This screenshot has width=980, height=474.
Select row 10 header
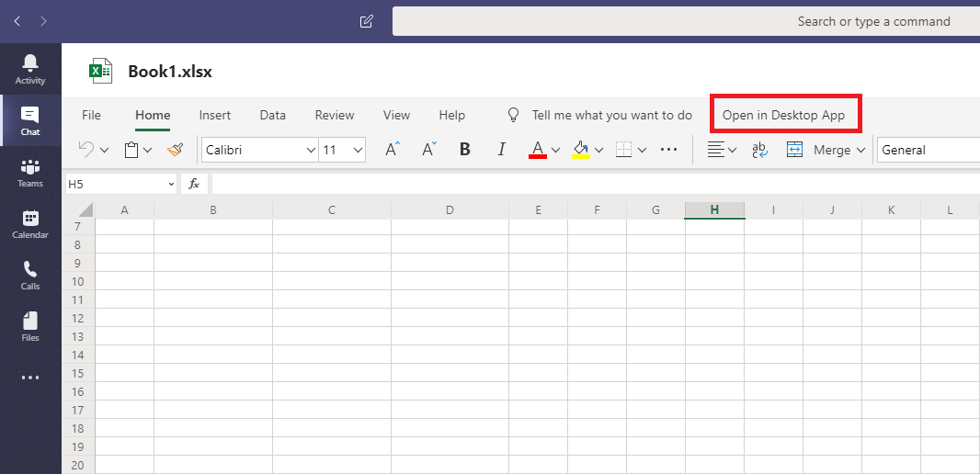[x=78, y=281]
